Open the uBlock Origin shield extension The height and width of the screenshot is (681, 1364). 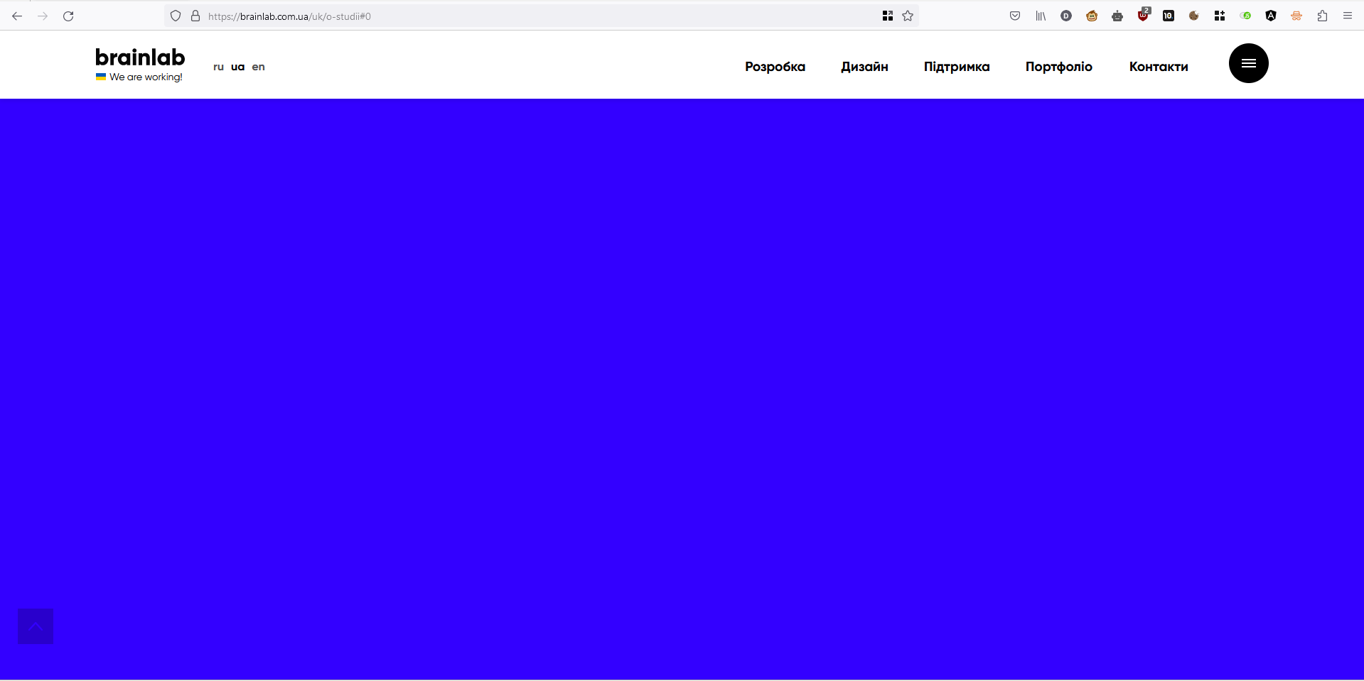[1143, 16]
